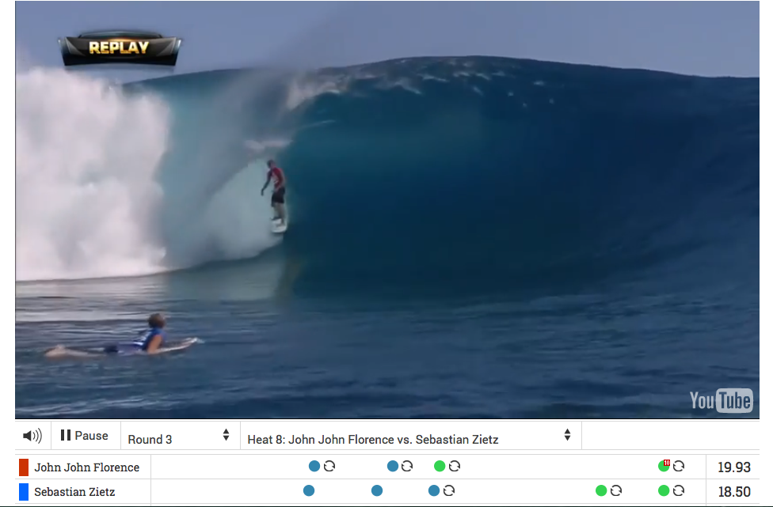Click the Sebastian Zietz name label

[x=74, y=492]
